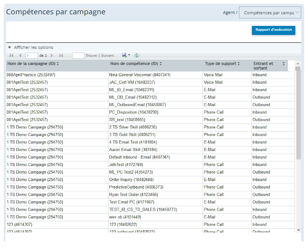Click the save/export disk icon

(x=124, y=55)
